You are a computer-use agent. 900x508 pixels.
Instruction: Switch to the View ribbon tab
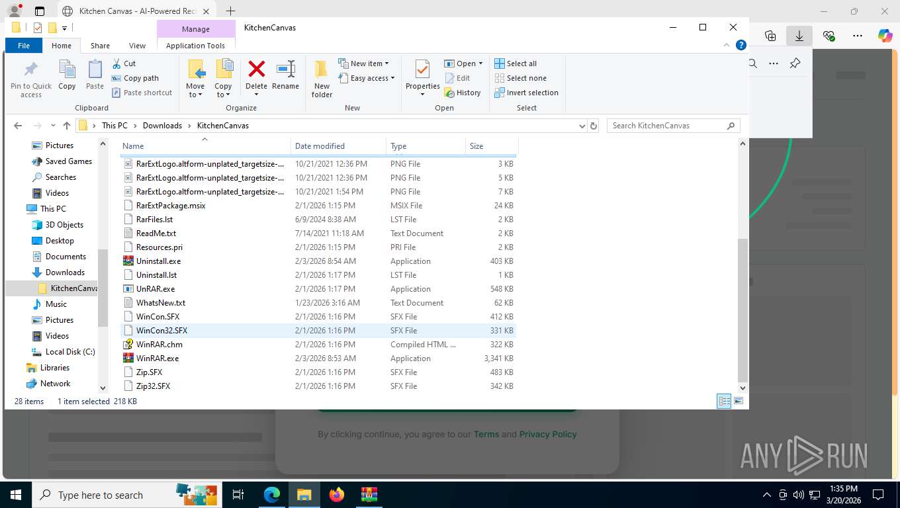137,46
